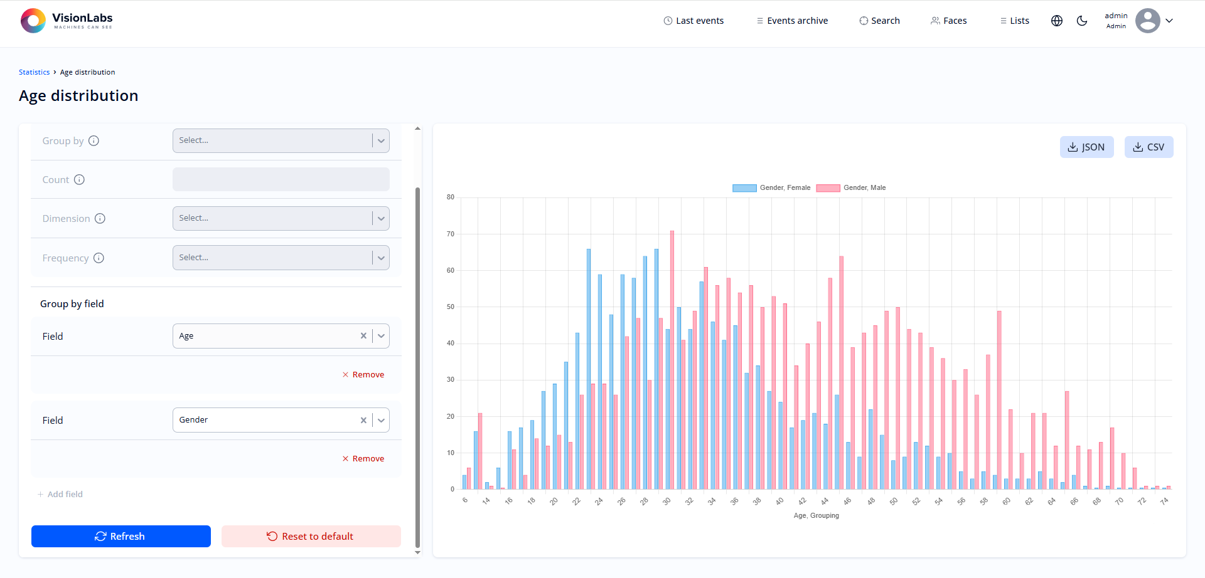Toggle Gender, Male legend series
This screenshot has width=1205, height=578.
tap(851, 188)
